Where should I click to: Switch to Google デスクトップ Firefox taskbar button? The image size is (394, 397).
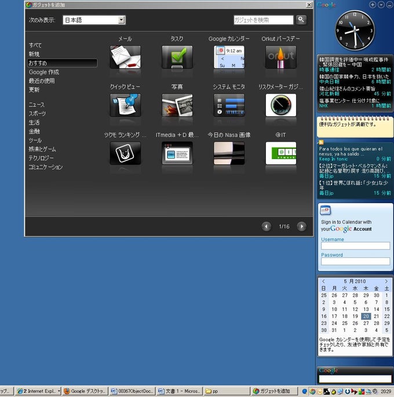85,391
